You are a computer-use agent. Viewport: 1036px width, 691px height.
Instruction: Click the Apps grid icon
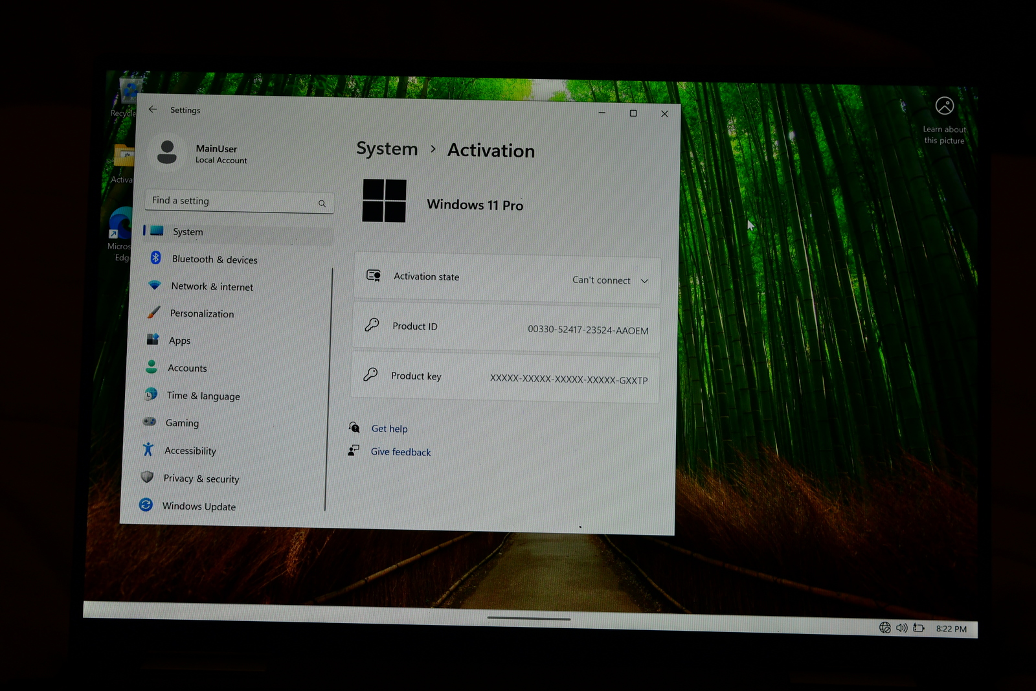[x=153, y=339]
